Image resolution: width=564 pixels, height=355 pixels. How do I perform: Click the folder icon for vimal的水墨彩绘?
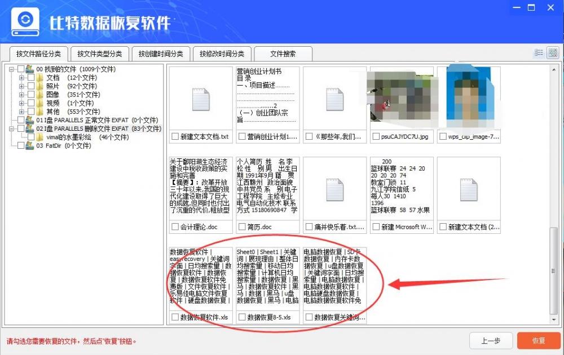[39, 136]
